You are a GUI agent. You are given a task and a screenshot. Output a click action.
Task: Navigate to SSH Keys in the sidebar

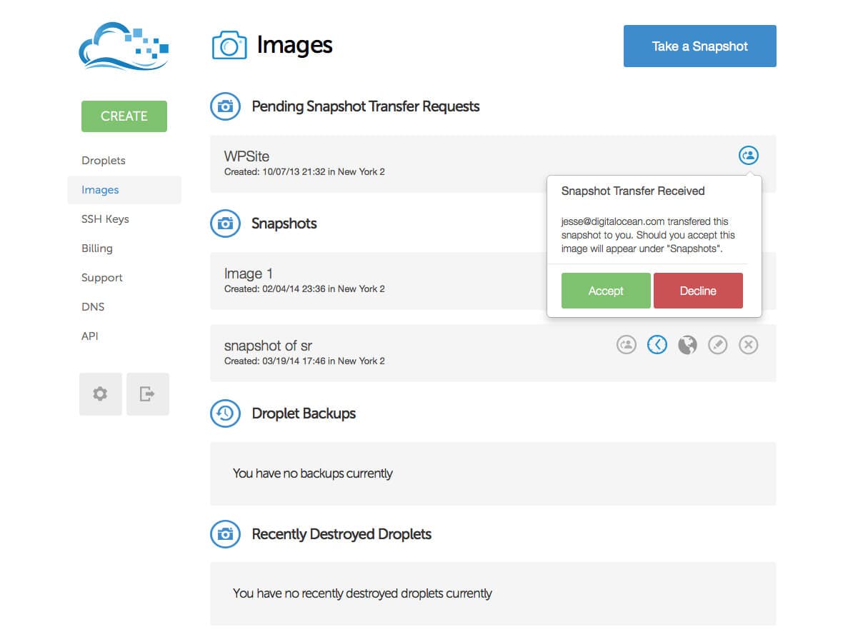pos(105,219)
